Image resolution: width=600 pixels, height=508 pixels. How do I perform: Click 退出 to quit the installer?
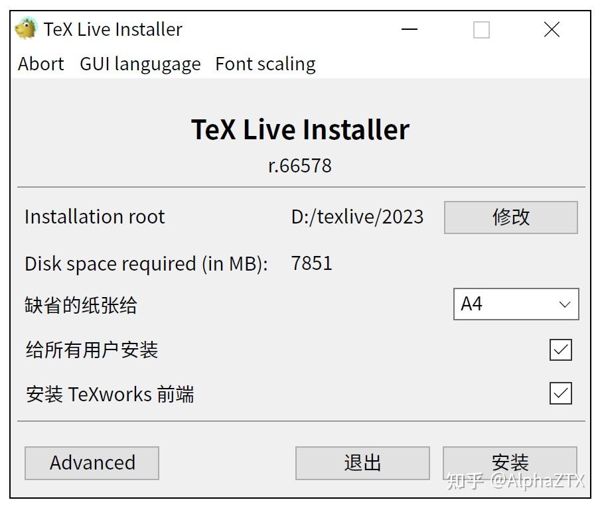point(362,462)
